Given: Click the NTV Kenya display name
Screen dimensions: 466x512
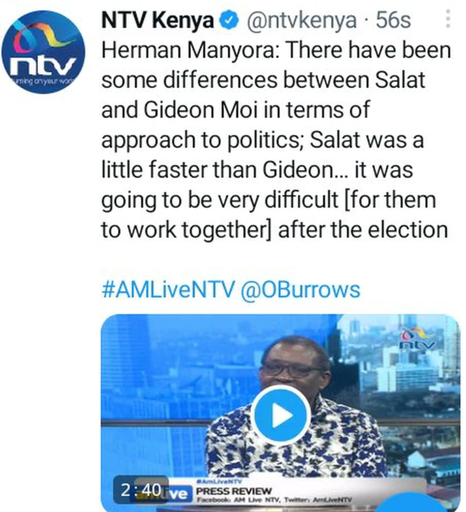Looking at the screenshot, I should pos(157,21).
